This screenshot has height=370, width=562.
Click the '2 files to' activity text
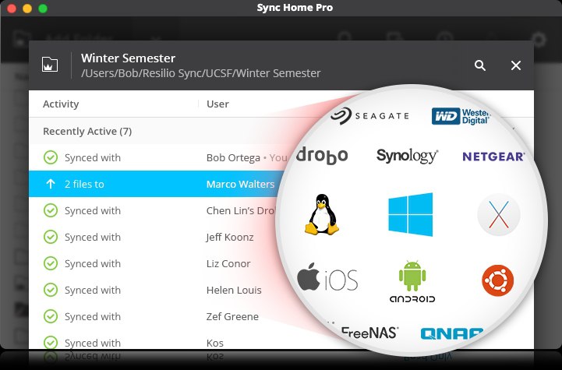click(x=84, y=184)
